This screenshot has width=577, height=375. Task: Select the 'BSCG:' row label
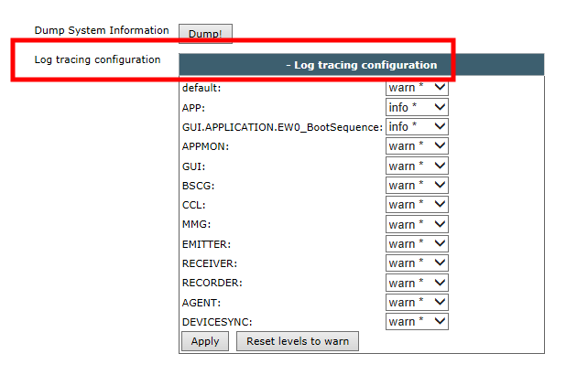tap(198, 186)
